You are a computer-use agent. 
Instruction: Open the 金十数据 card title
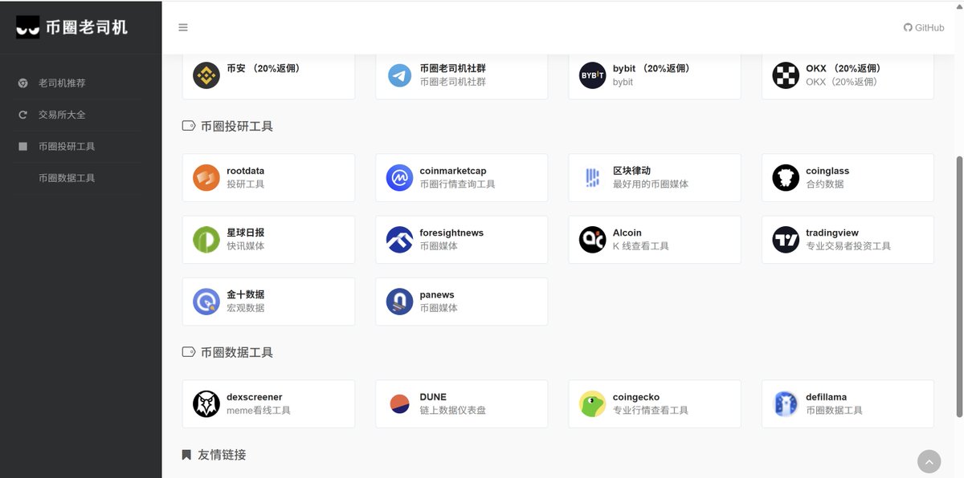pyautogui.click(x=245, y=294)
